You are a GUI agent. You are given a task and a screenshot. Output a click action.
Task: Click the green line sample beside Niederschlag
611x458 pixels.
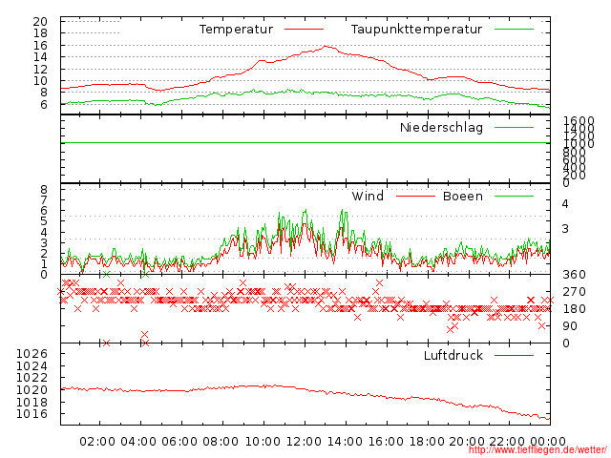[514, 127]
